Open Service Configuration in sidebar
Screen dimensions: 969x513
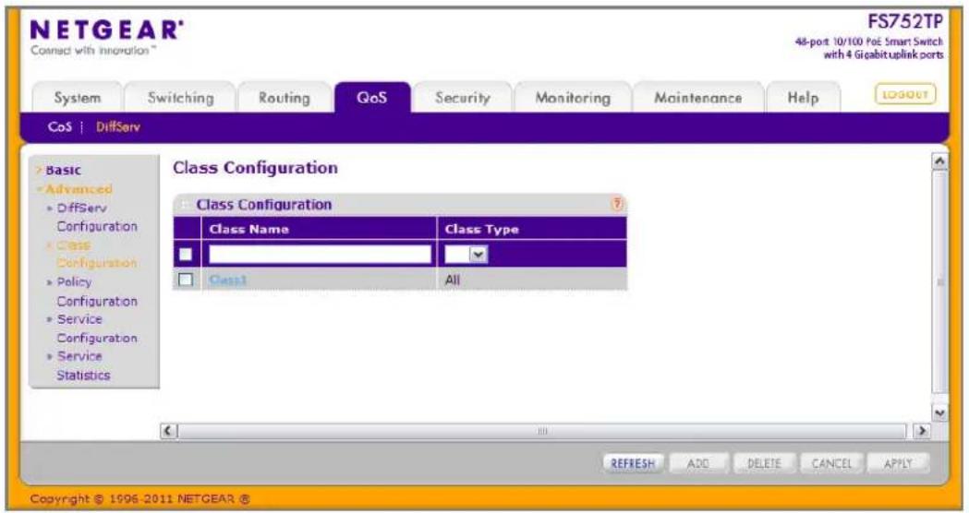point(96,328)
